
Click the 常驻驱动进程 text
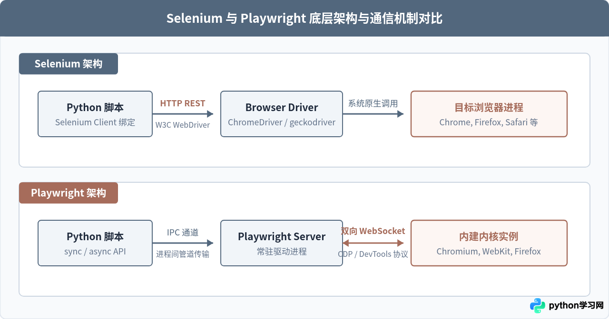pyautogui.click(x=282, y=252)
